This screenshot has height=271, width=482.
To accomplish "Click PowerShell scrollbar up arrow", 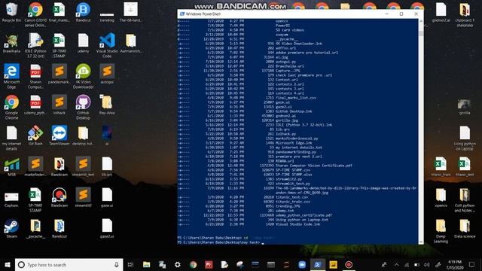I will pyautogui.click(x=421, y=22).
